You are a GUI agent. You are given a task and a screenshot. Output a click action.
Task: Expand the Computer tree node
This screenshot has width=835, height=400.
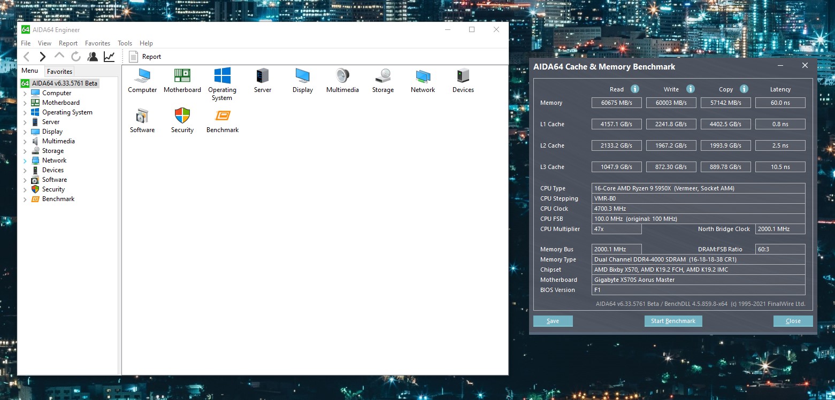pyautogui.click(x=25, y=94)
